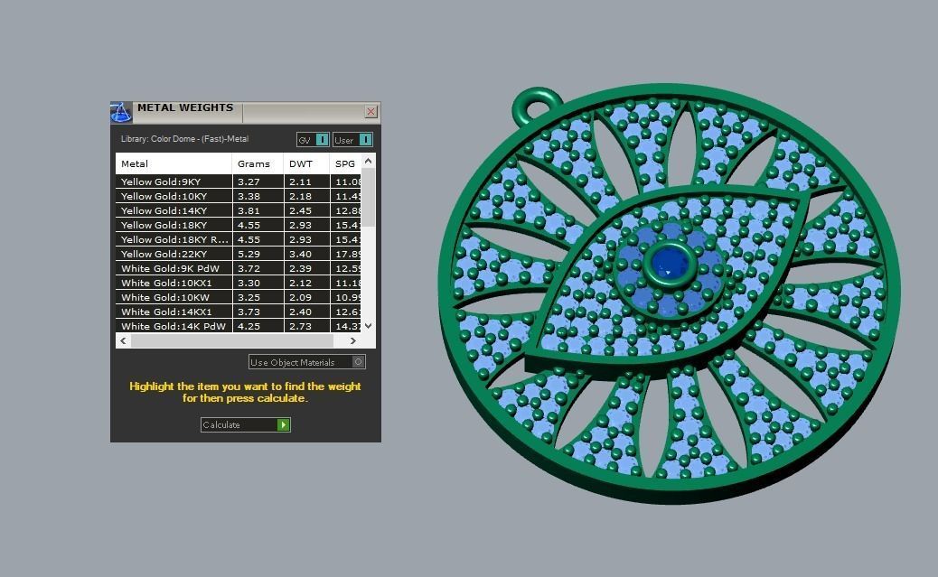The height and width of the screenshot is (577, 938).
Task: Click the 2.09 DWT value
Action: tap(300, 297)
